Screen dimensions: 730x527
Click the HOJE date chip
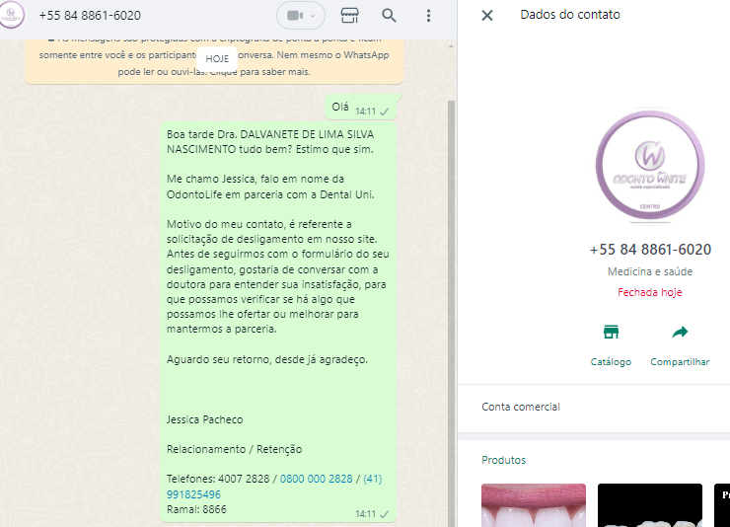[x=217, y=58]
